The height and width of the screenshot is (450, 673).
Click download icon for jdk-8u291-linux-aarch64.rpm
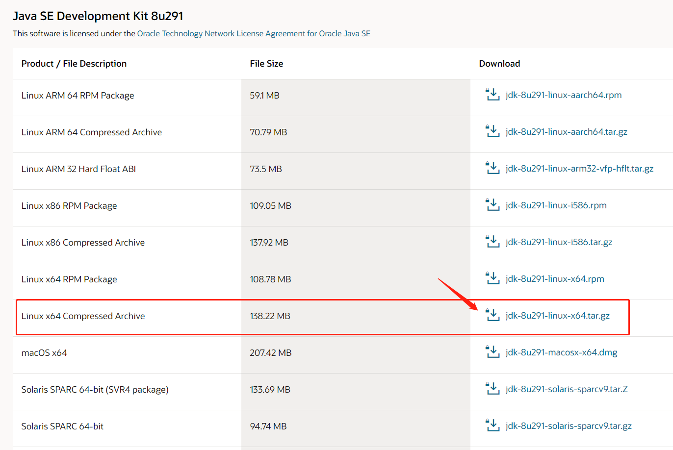point(492,95)
